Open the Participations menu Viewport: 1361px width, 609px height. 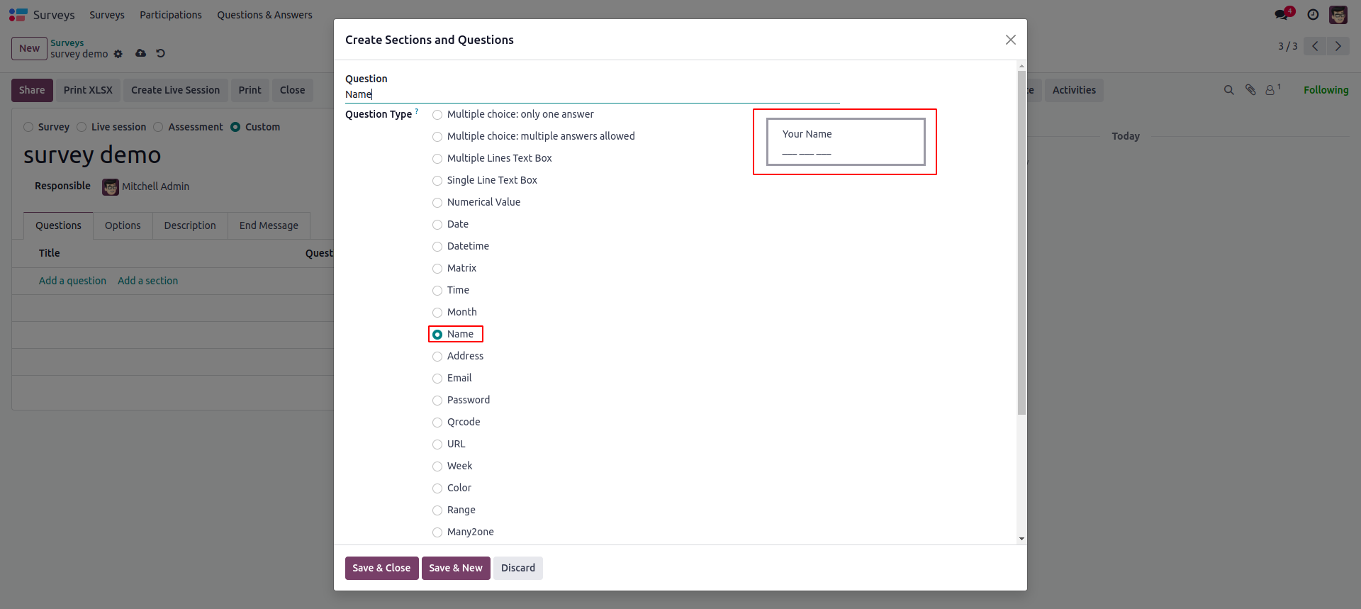[x=170, y=15]
